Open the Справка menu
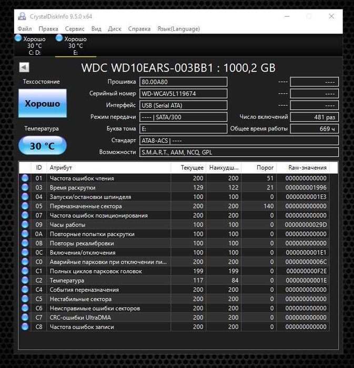The width and height of the screenshot is (354, 368). (139, 28)
